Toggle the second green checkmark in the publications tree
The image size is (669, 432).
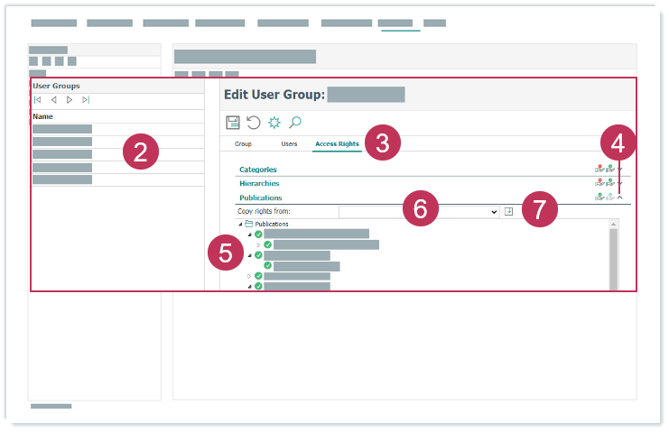click(268, 244)
